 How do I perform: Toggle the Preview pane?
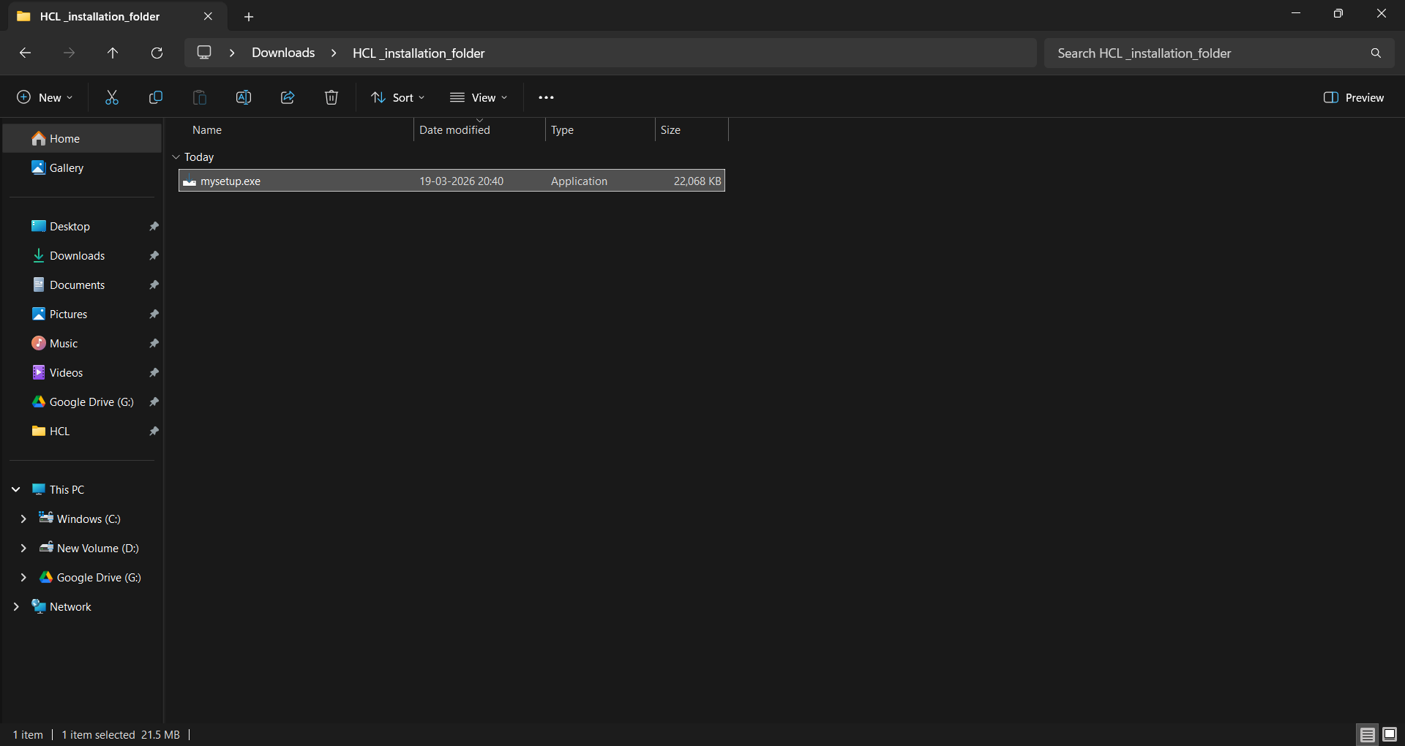click(1353, 97)
